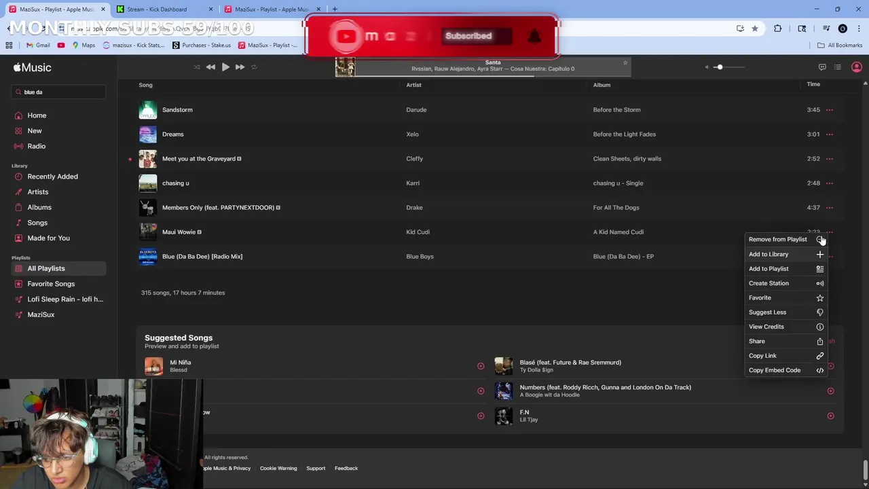Add suggested song F.N to playlist
The height and width of the screenshot is (489, 869).
coord(830,416)
